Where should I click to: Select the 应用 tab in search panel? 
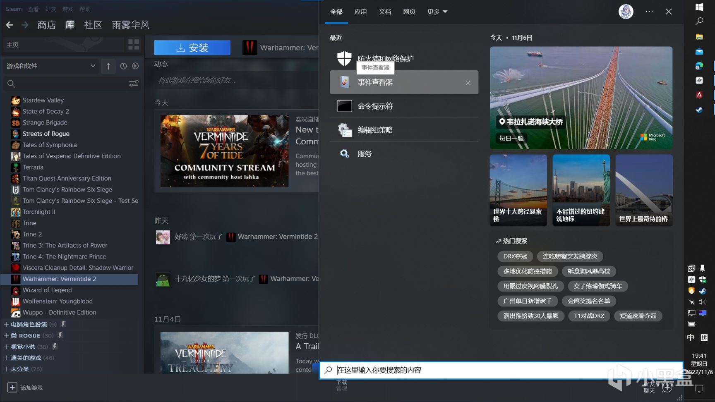(360, 12)
